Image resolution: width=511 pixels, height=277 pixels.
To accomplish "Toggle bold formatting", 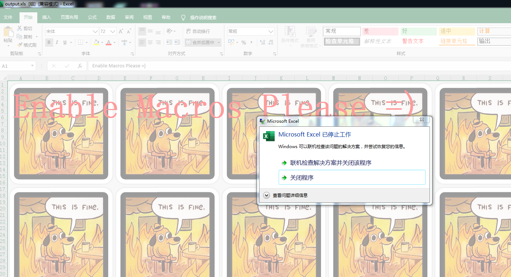I will pyautogui.click(x=49, y=42).
